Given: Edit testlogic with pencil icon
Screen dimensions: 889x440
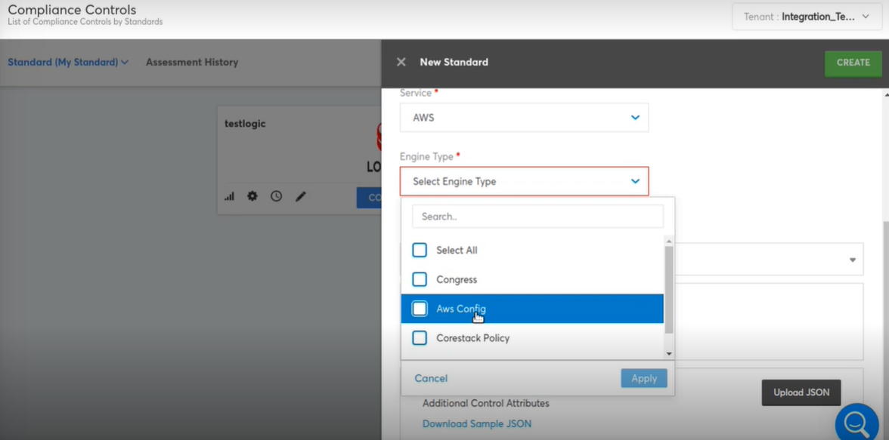Looking at the screenshot, I should pyautogui.click(x=301, y=196).
